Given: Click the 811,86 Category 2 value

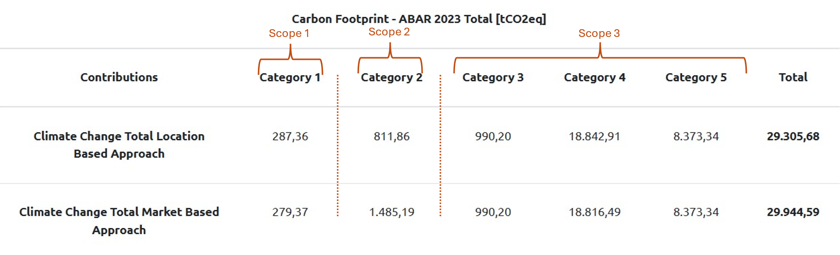Looking at the screenshot, I should (x=392, y=136).
